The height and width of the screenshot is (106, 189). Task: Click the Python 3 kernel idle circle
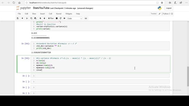(172, 14)
